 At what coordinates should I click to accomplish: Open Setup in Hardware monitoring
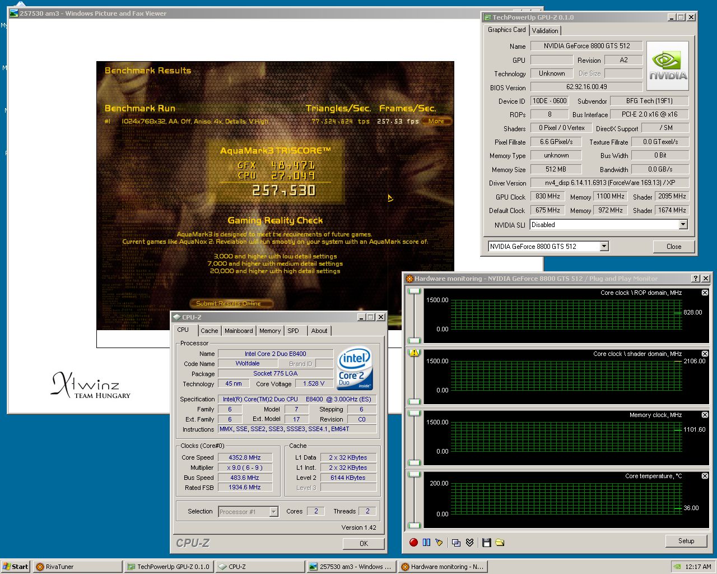tap(686, 541)
